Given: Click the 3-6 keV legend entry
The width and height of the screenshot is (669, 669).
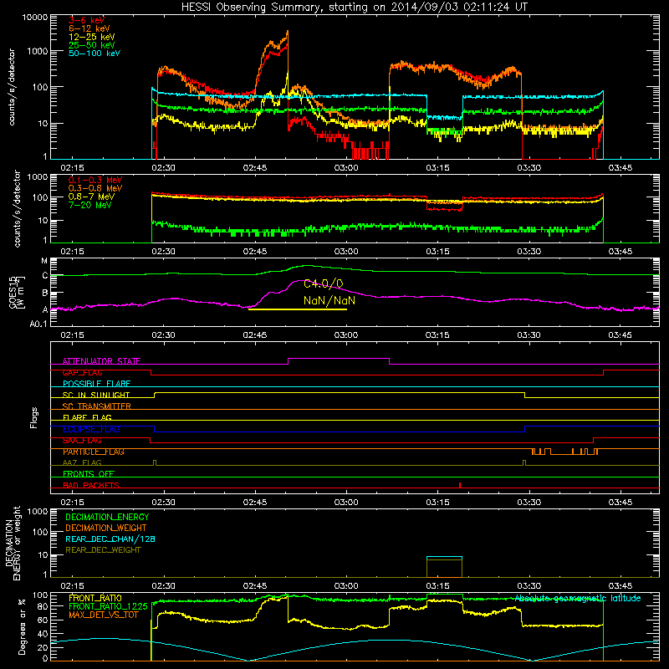Looking at the screenshot, I should [x=87, y=20].
